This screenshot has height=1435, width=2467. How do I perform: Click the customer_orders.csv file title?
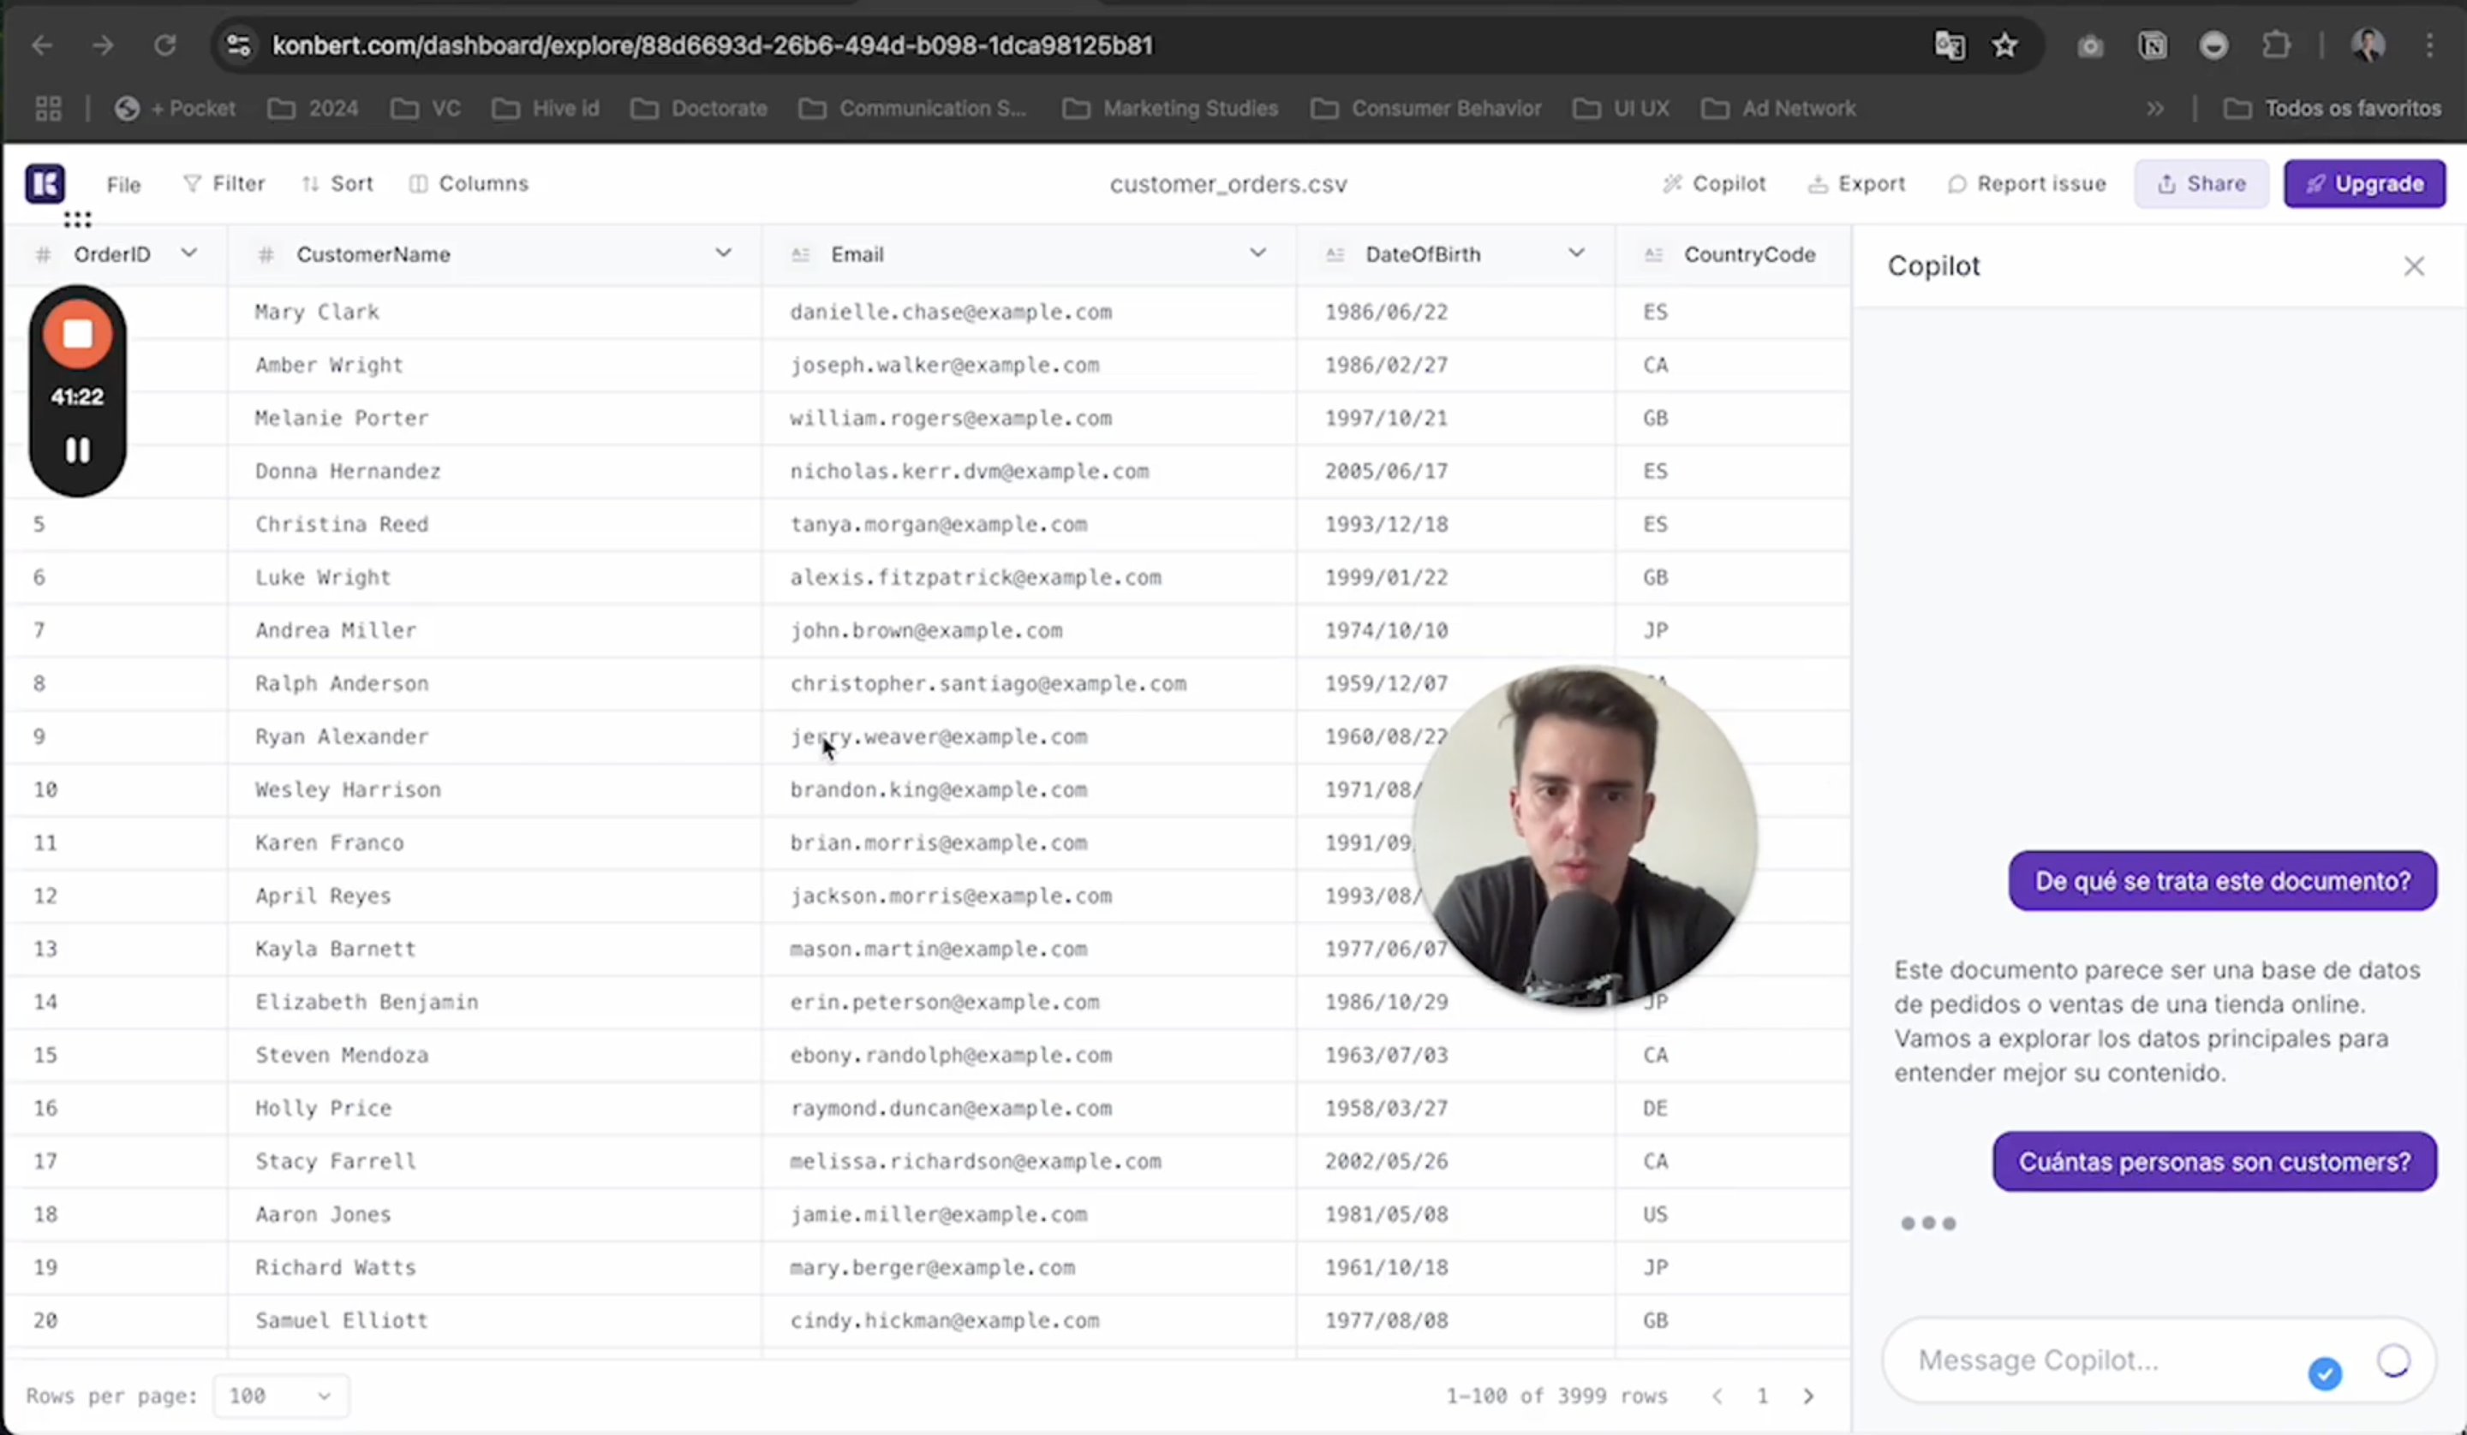[x=1228, y=184]
